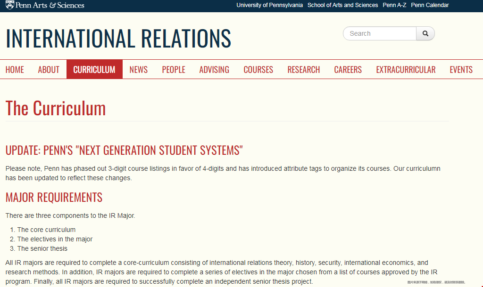Open the Penn Arts & Sciences link
The width and height of the screenshot is (483, 287).
click(45, 5)
